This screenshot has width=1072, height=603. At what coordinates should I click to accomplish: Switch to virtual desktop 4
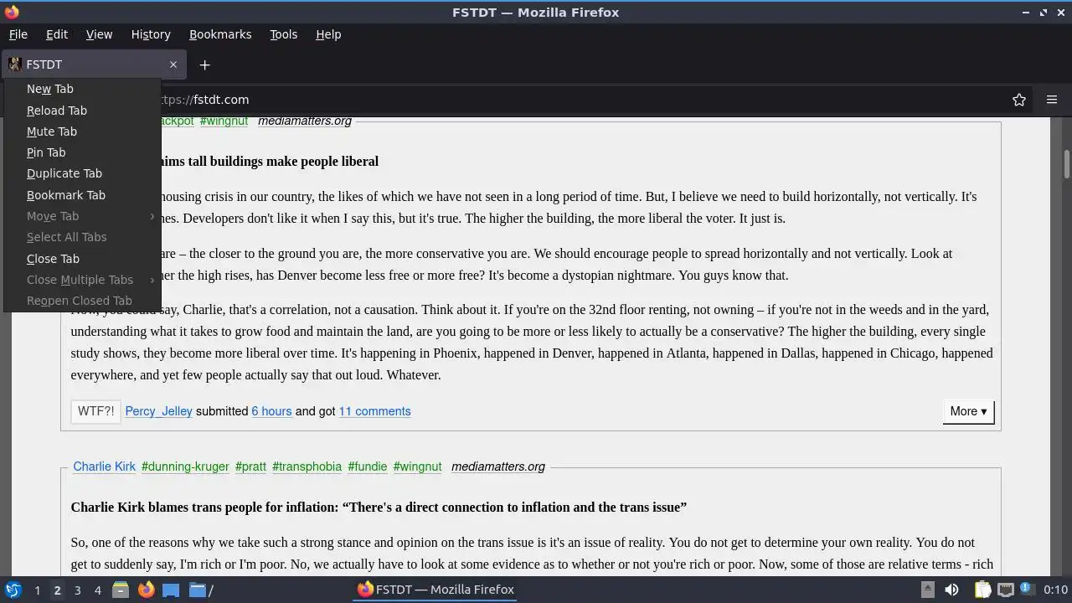pos(97,590)
